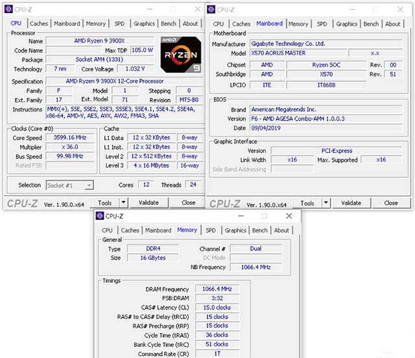Click the Core Voltage value 1.032 V
Viewport: 415px width, 358px height.
pos(136,69)
